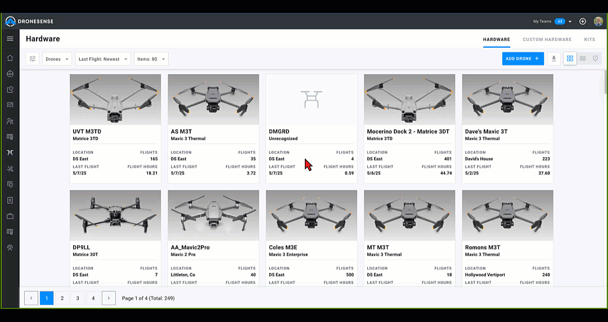
Task: Open the MT M3T drone image
Action: click(x=409, y=215)
